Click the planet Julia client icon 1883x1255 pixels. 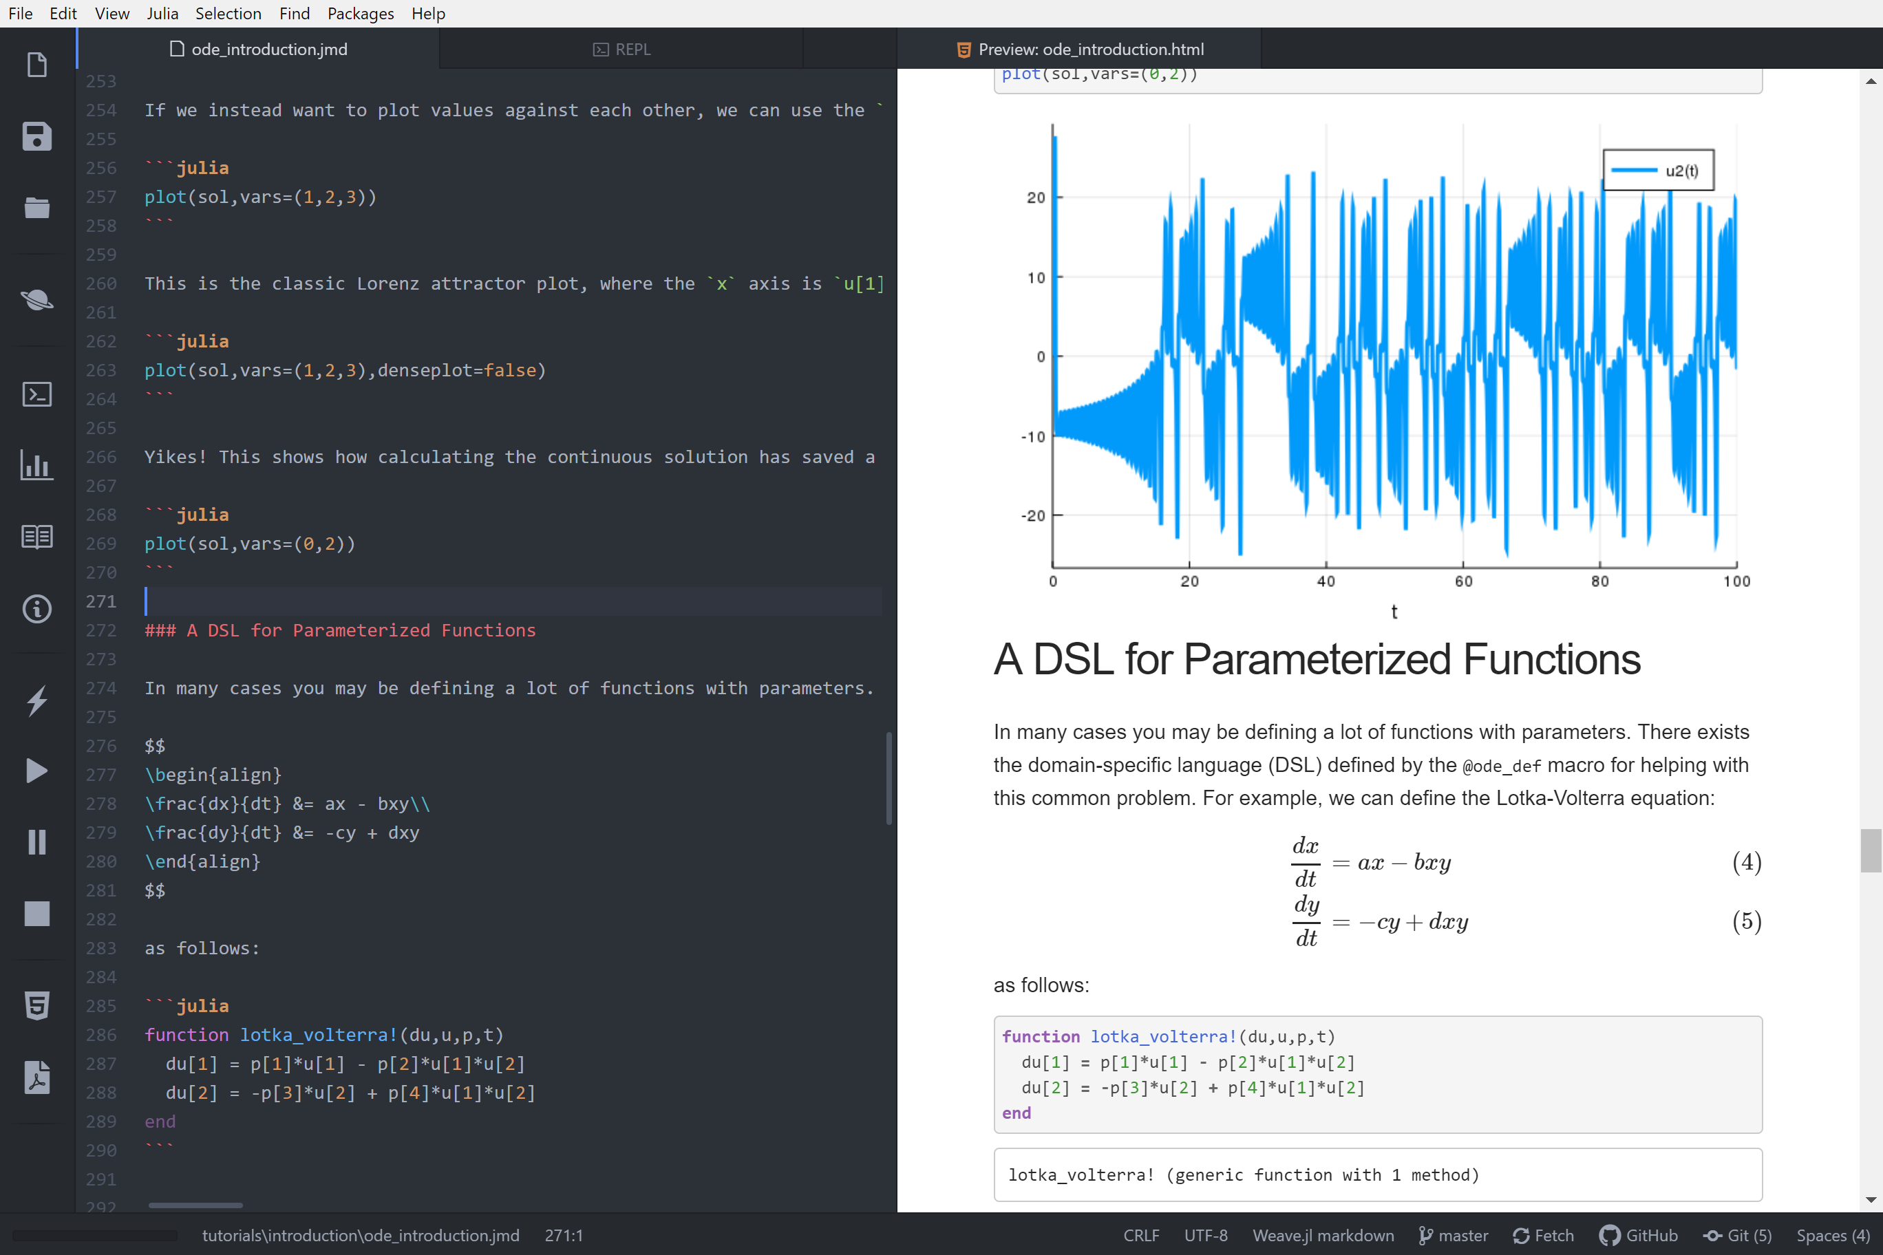[37, 300]
